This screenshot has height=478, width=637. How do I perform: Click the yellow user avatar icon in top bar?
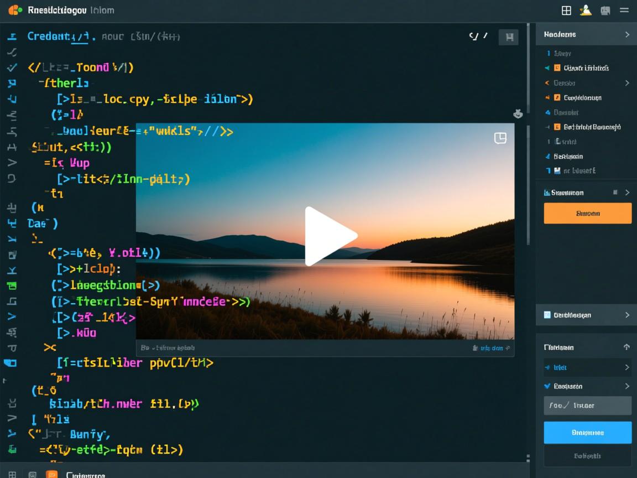[586, 11]
